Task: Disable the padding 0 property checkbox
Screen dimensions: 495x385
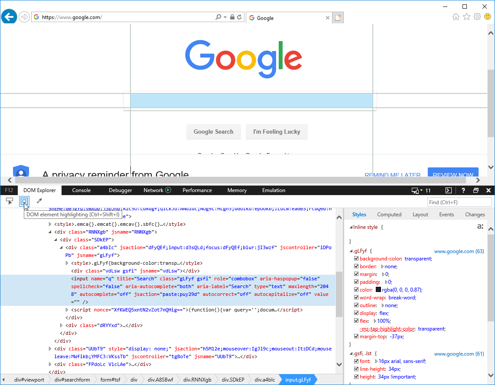Action: coord(356,282)
